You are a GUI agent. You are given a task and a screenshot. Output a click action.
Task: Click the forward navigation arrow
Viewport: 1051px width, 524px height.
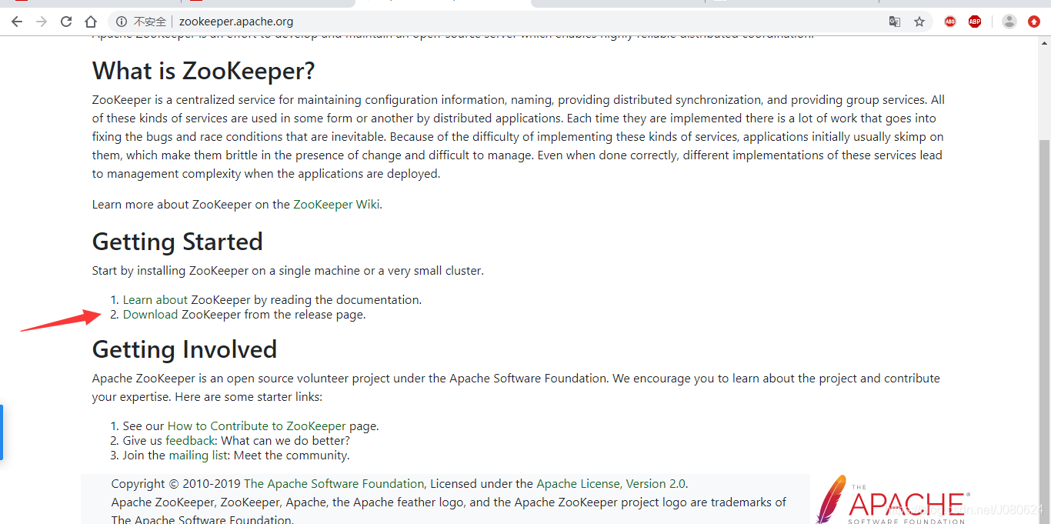pyautogui.click(x=42, y=22)
